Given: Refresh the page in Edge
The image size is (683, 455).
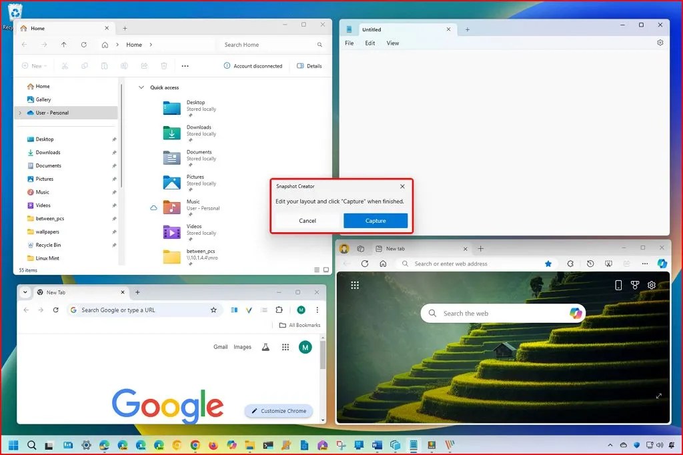Looking at the screenshot, I should pyautogui.click(x=365, y=264).
